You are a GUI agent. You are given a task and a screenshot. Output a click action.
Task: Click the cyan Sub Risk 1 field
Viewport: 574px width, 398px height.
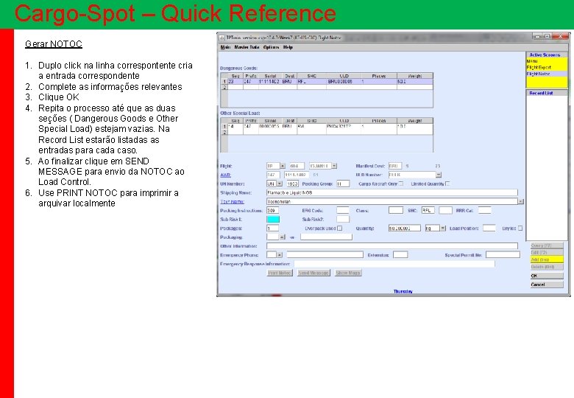[273, 219]
